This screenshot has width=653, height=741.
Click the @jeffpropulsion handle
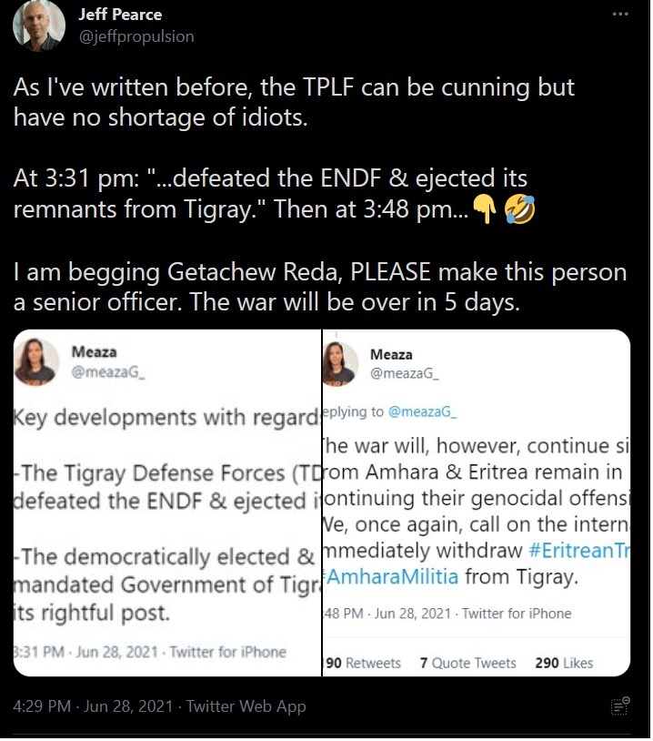pos(136,36)
